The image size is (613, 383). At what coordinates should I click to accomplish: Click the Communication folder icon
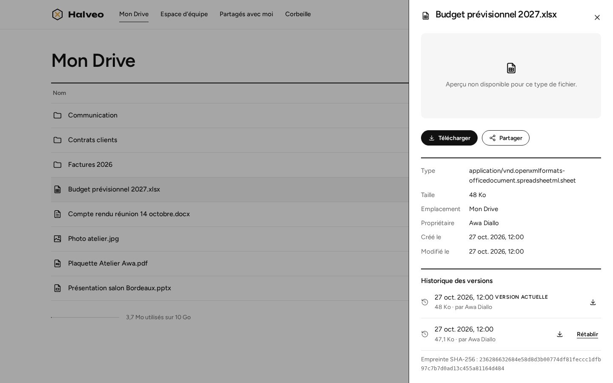[57, 115]
